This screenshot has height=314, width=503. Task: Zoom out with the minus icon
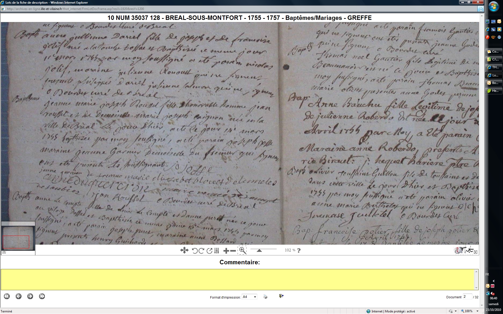click(x=233, y=251)
